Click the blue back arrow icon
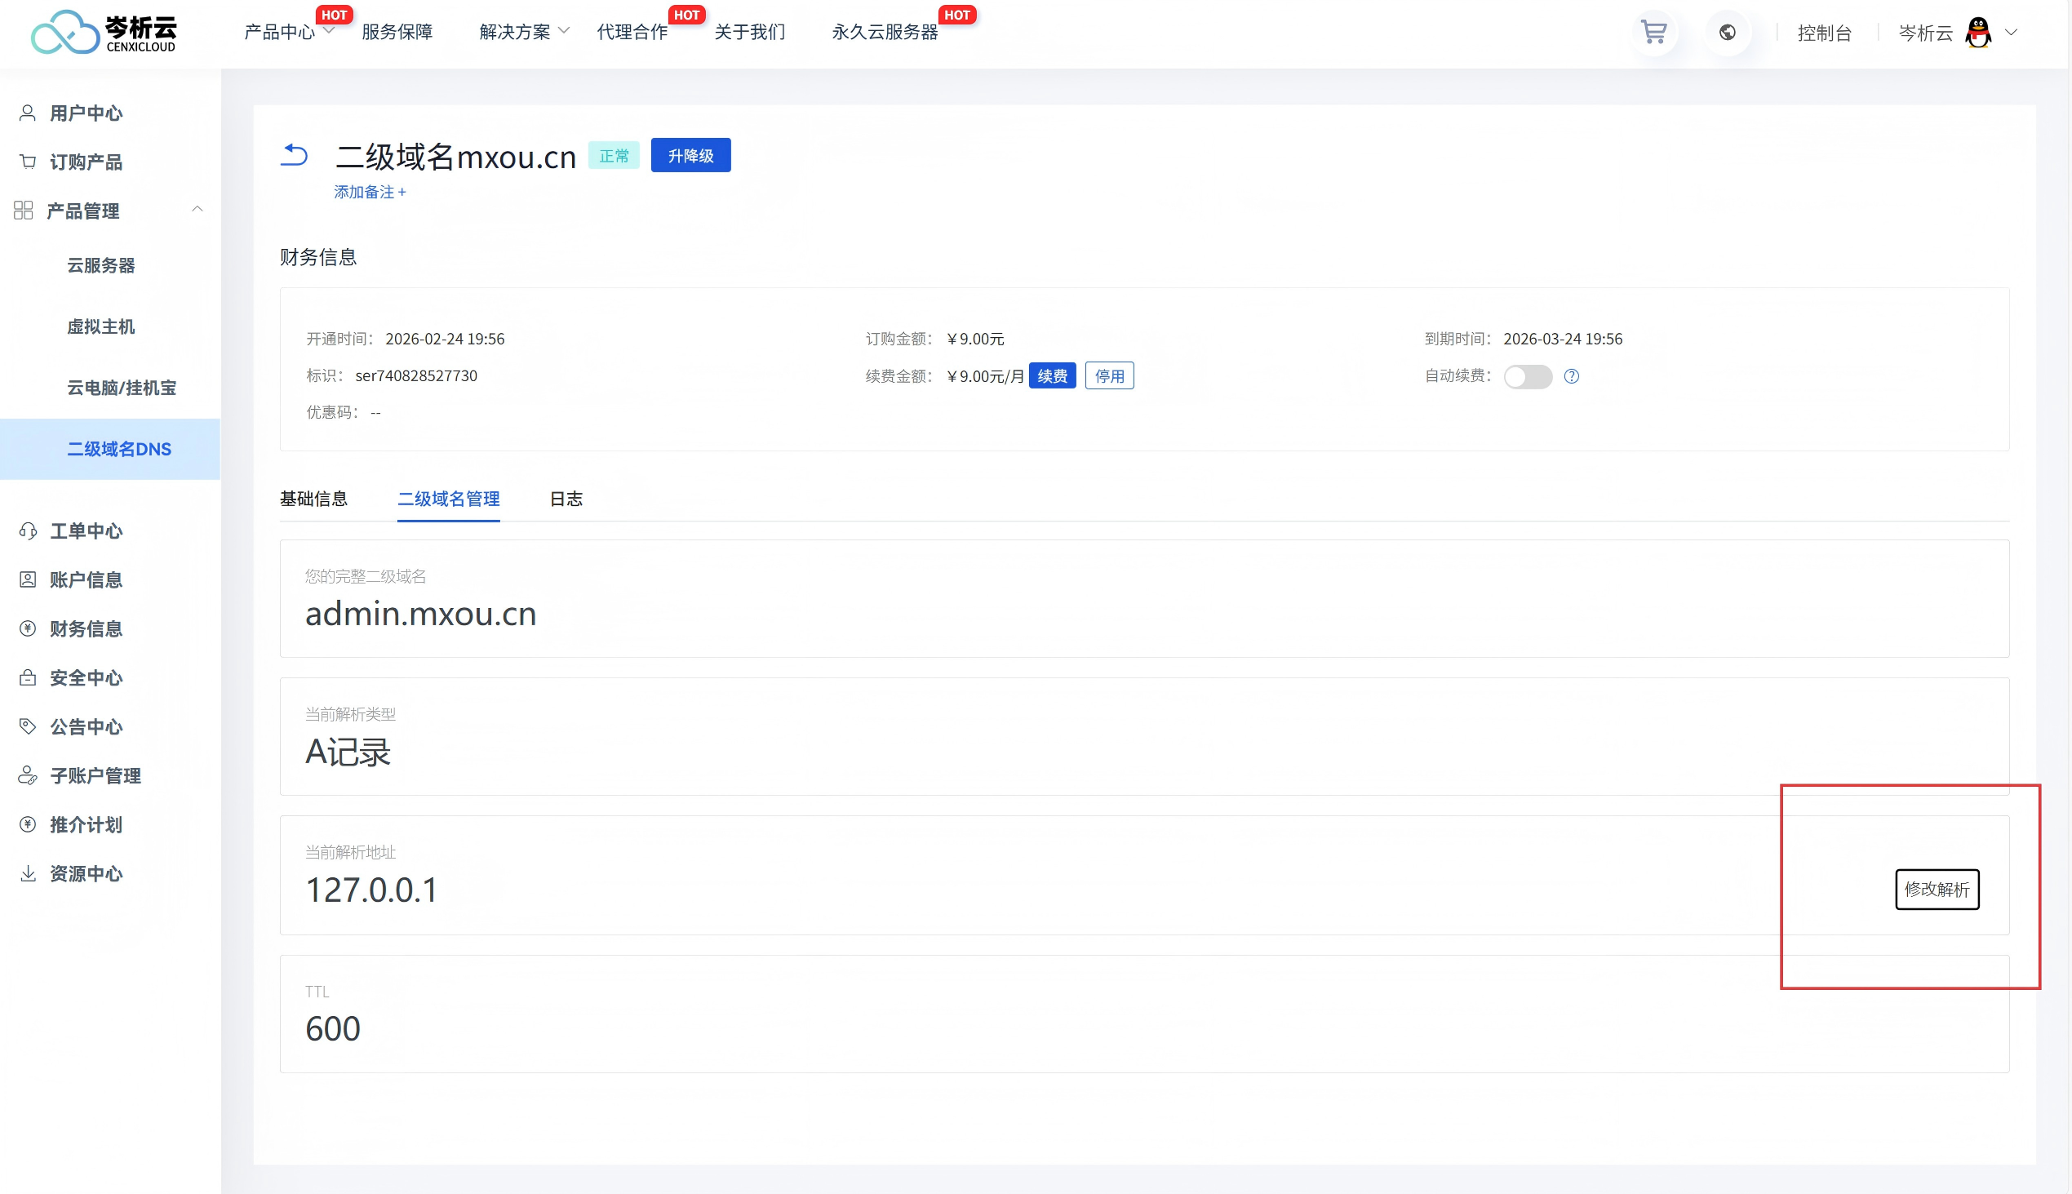The image size is (2072, 1194). pos(295,155)
